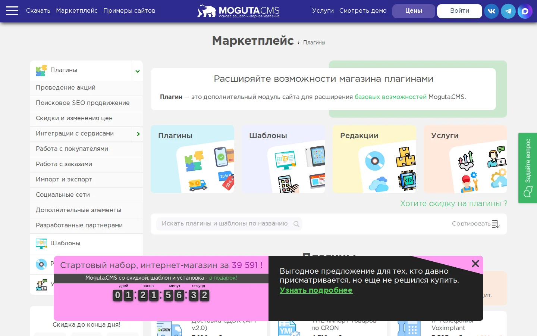Close the promo banner with X
Image resolution: width=537 pixels, height=336 pixels.
[475, 264]
